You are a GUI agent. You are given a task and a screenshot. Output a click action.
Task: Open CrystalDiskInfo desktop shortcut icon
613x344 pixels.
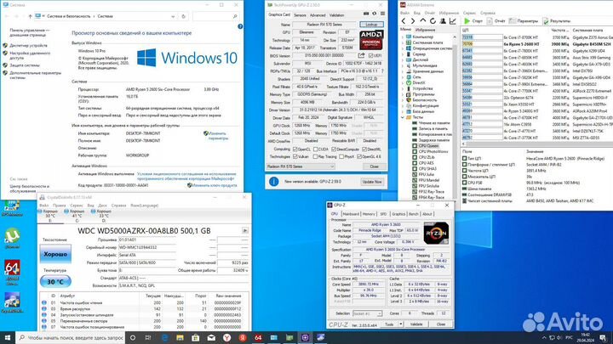point(12,302)
